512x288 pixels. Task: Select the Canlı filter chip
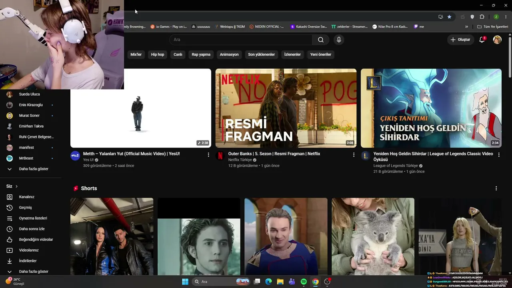point(178,54)
